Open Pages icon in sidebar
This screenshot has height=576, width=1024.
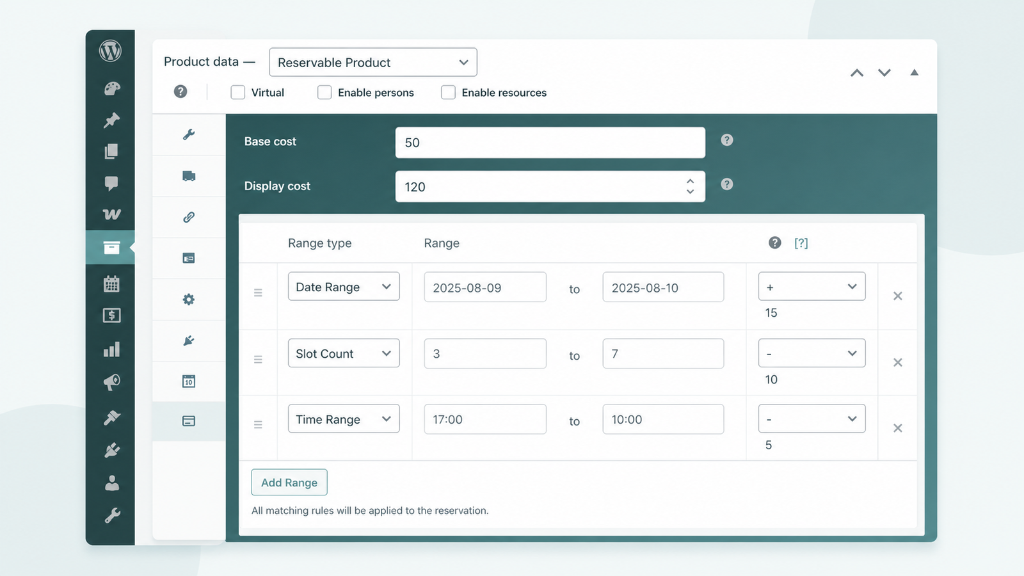tap(111, 151)
